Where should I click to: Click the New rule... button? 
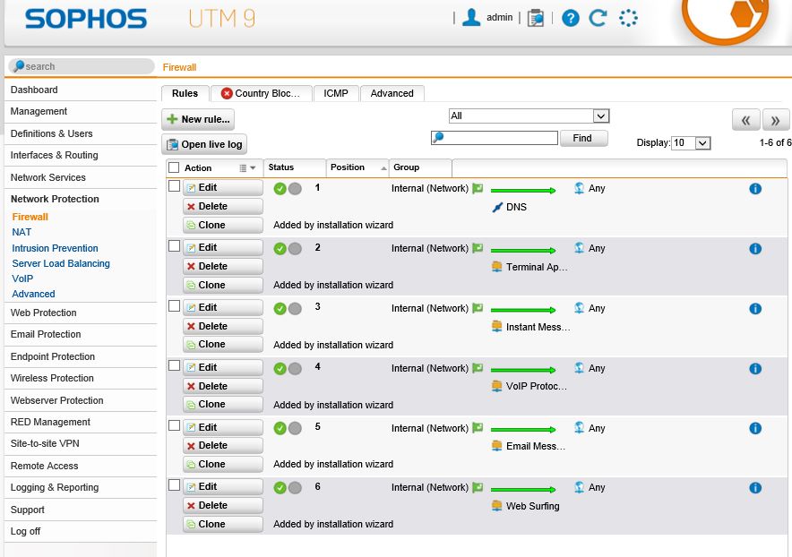tap(198, 120)
